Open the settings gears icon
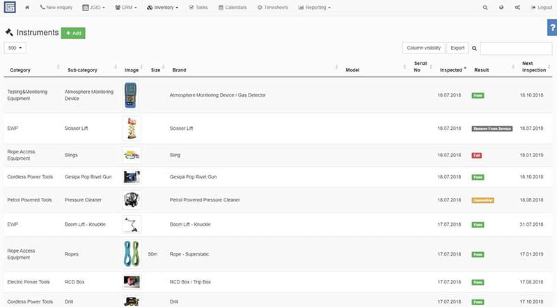557x307 pixels. [517, 8]
